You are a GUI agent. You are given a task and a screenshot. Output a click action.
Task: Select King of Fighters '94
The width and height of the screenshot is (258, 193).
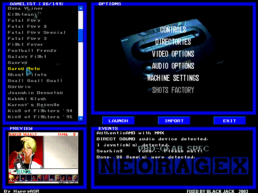pos(40,111)
